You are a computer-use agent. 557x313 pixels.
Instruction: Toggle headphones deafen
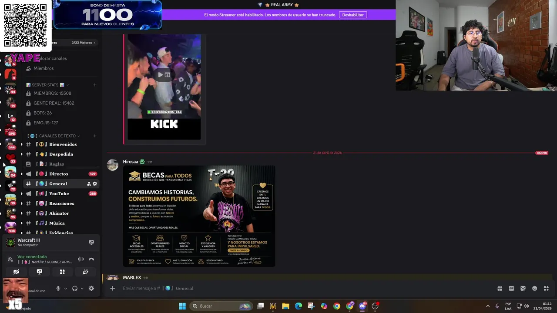coord(74,288)
